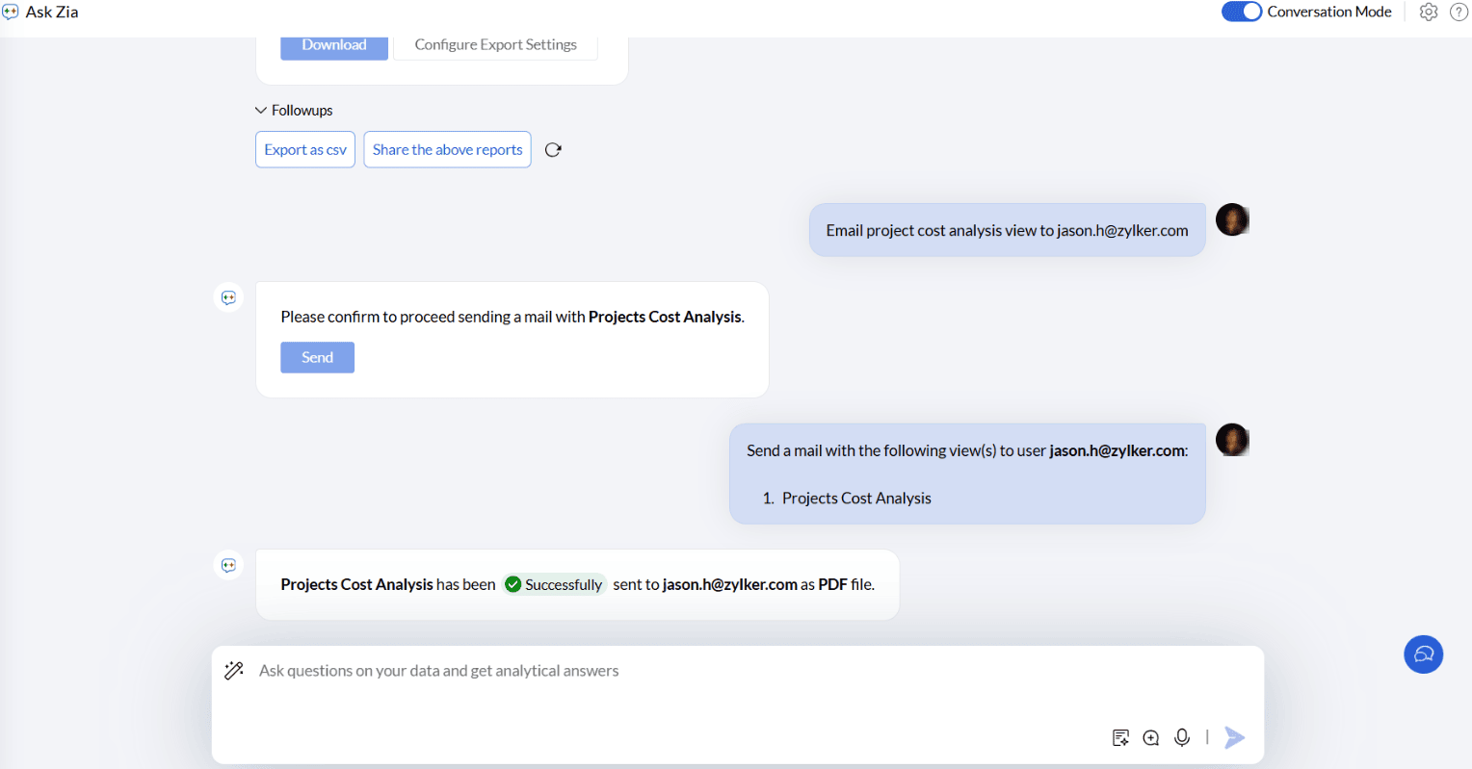Open Configure Export Settings
Screen dimensions: 1472x769
tap(495, 45)
